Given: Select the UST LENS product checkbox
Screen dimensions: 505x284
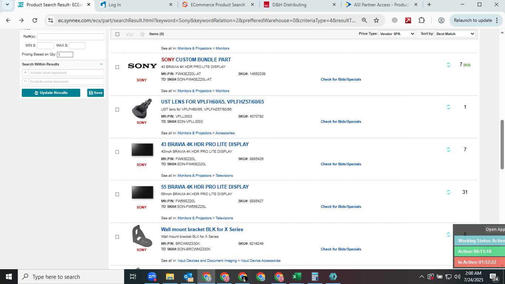Looking at the screenshot, I should click(x=117, y=109).
